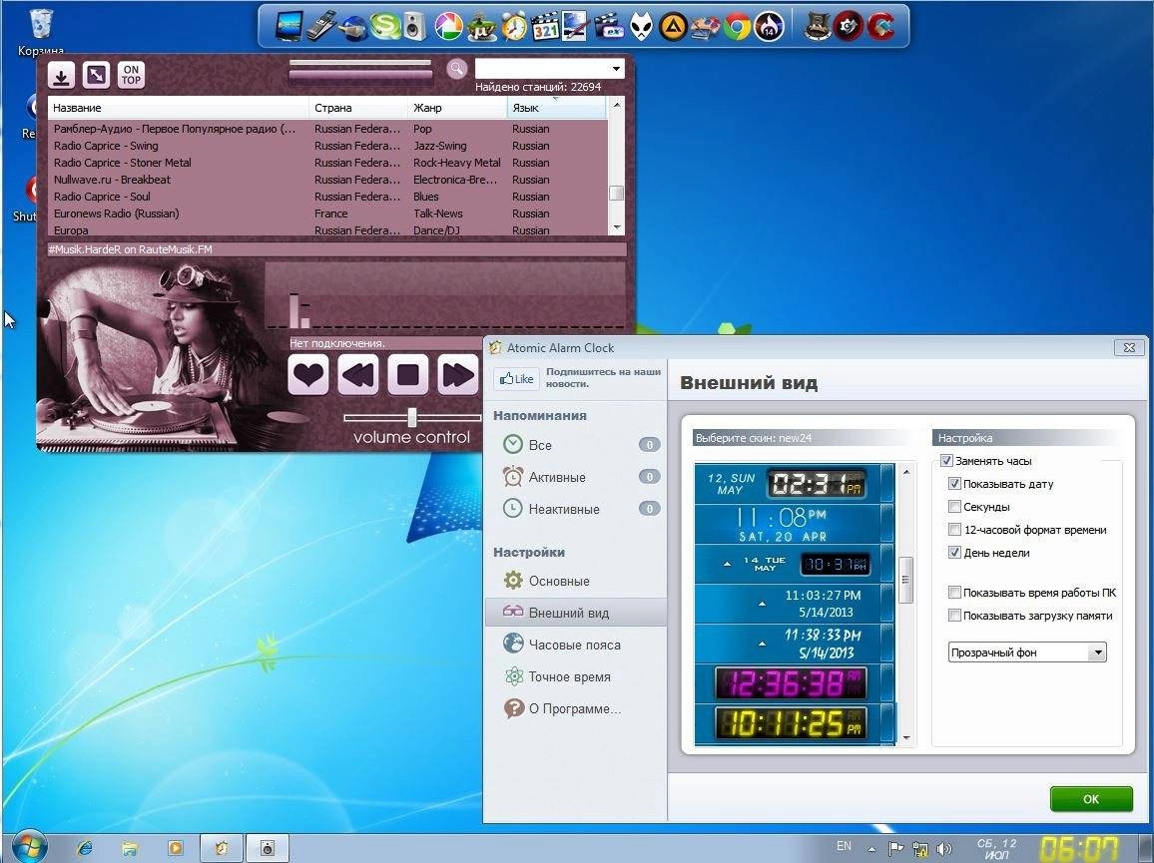Select station Radio Caprice - Soul
The image size is (1154, 863).
tap(328, 197)
